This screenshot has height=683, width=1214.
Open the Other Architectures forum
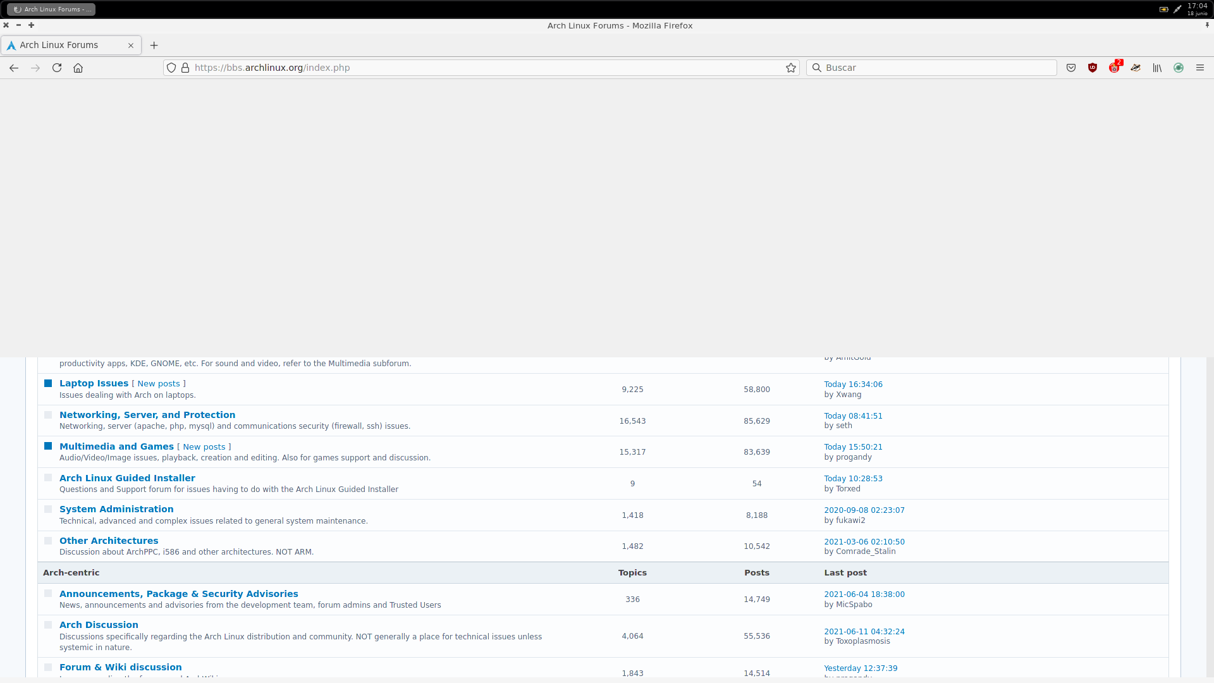point(109,541)
